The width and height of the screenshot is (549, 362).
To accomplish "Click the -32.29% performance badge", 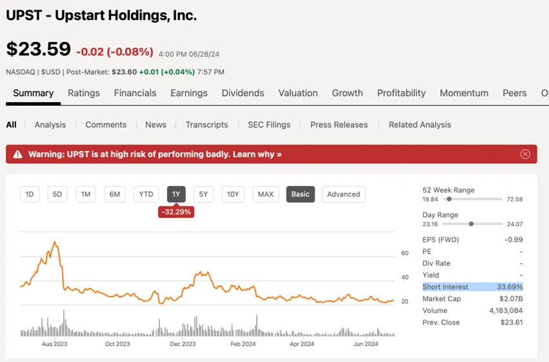I will [x=176, y=212].
